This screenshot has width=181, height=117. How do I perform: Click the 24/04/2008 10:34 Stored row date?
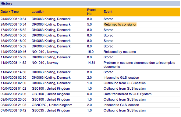click(13, 19)
